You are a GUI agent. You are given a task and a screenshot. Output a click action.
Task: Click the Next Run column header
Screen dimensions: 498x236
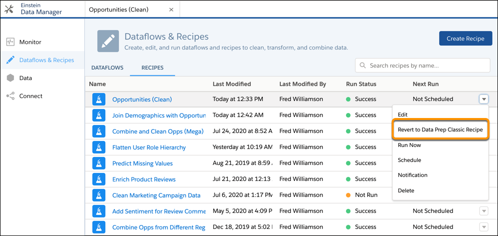pos(426,84)
